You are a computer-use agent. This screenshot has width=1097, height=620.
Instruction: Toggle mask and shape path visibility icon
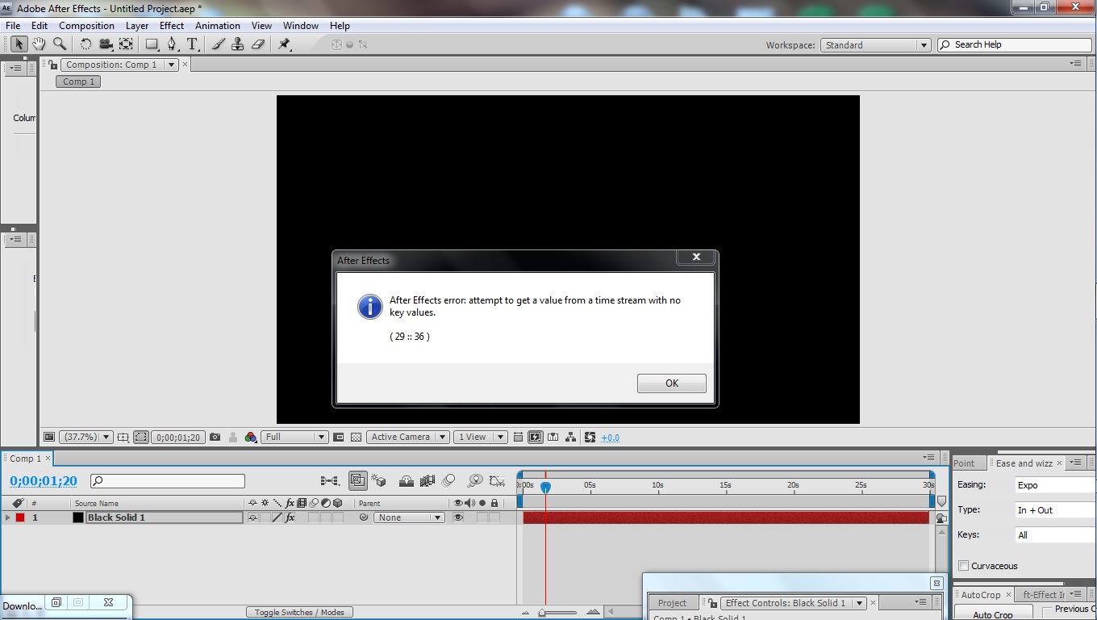(x=141, y=437)
